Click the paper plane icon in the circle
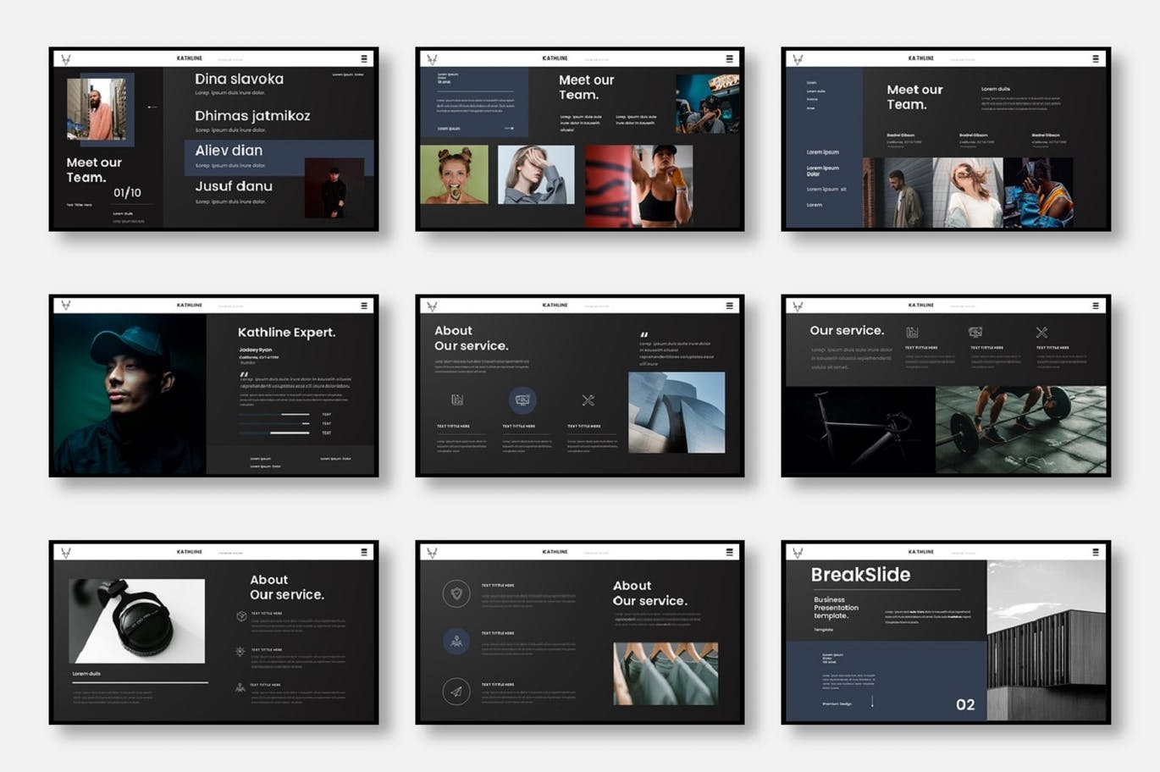Image resolution: width=1160 pixels, height=772 pixels. pyautogui.click(x=456, y=692)
